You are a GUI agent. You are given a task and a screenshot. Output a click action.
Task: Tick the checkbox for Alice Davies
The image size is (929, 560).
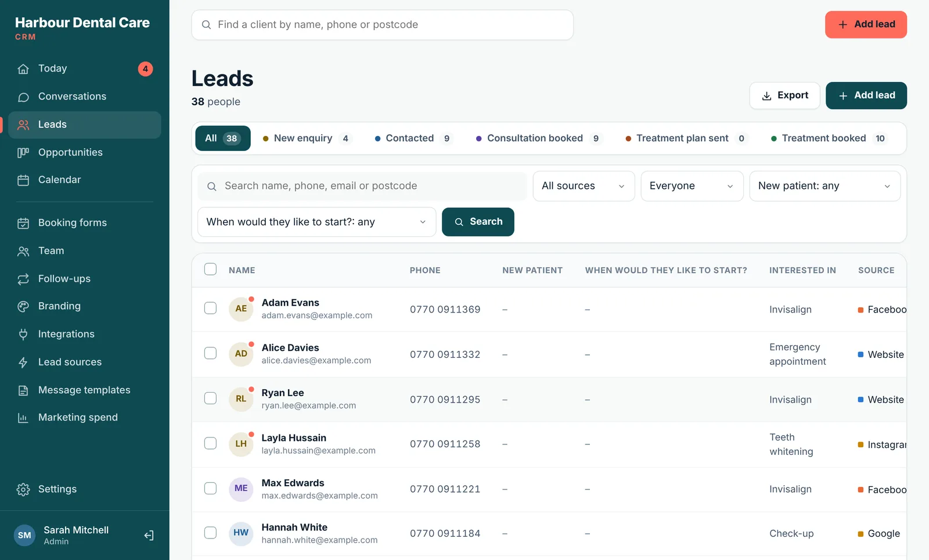210,353
